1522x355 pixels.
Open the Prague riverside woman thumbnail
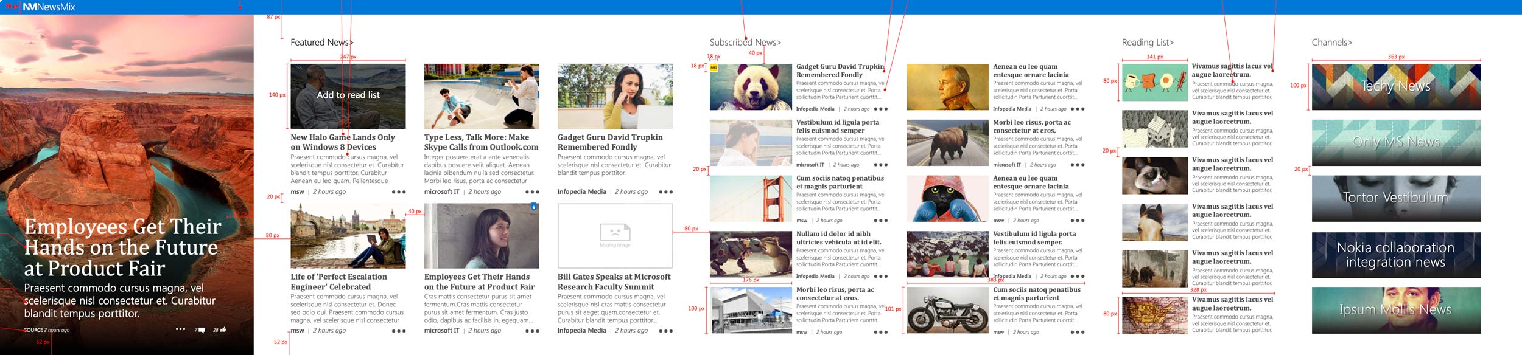(348, 236)
